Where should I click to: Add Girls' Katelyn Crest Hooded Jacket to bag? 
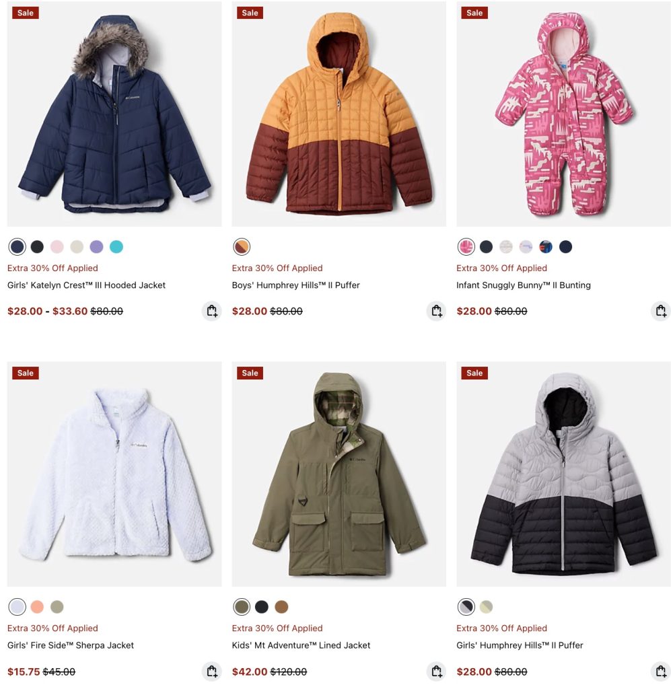click(x=212, y=311)
